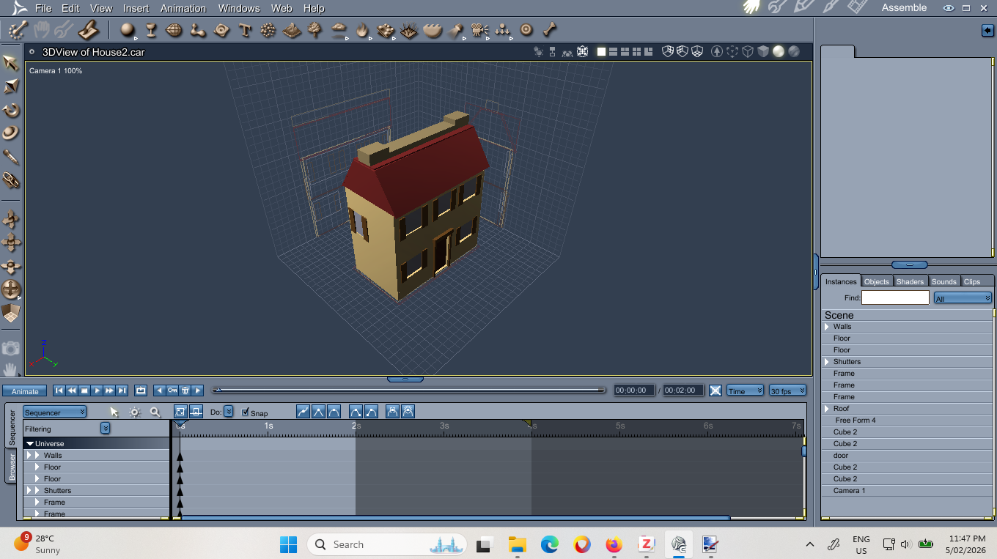Open the Render room film icon
Screen dimensions: 997x559
click(x=857, y=7)
